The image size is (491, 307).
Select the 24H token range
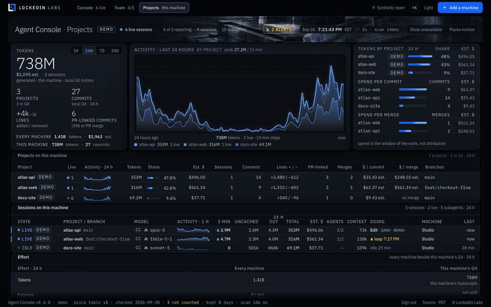click(89, 51)
